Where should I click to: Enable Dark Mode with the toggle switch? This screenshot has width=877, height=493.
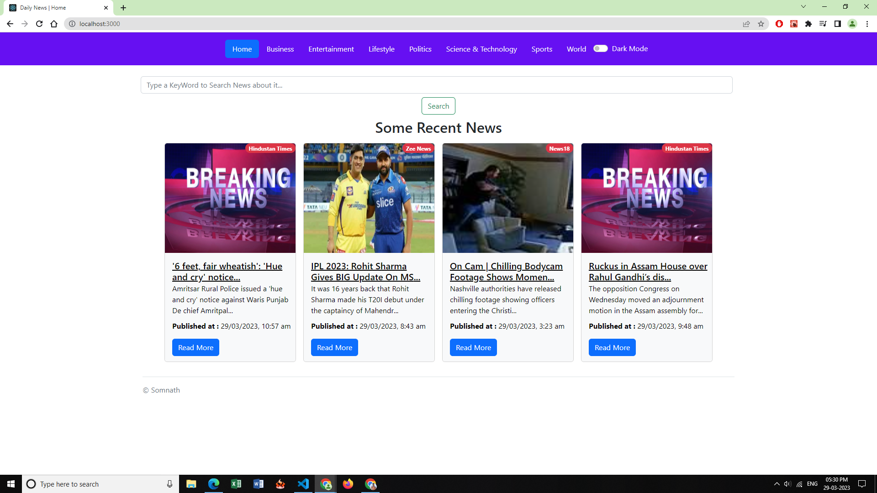[x=601, y=48]
